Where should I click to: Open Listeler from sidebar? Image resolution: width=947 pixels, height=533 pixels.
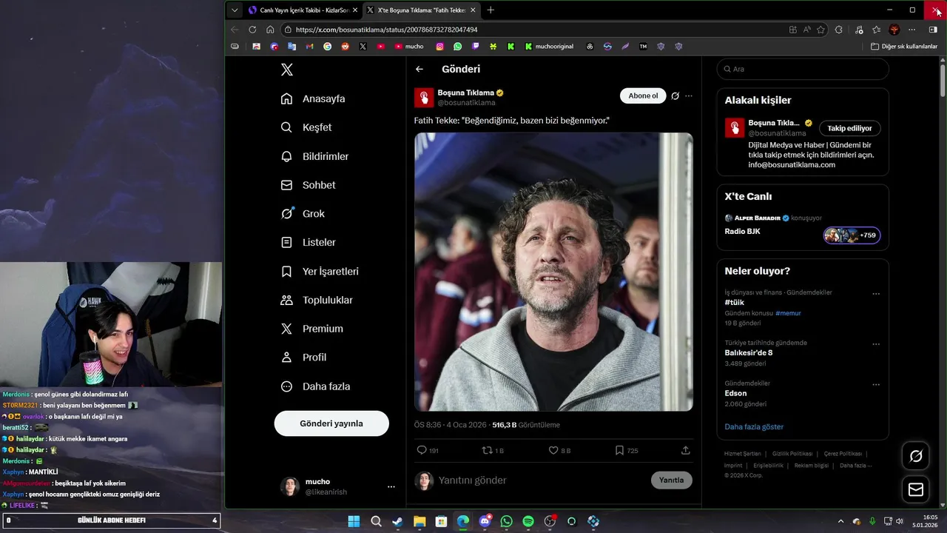[x=308, y=242]
